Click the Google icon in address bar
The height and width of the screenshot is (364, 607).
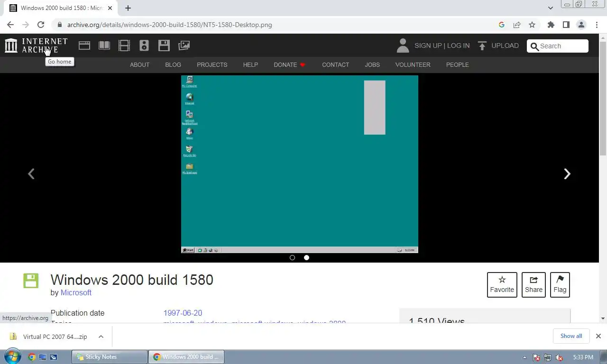pyautogui.click(x=502, y=25)
